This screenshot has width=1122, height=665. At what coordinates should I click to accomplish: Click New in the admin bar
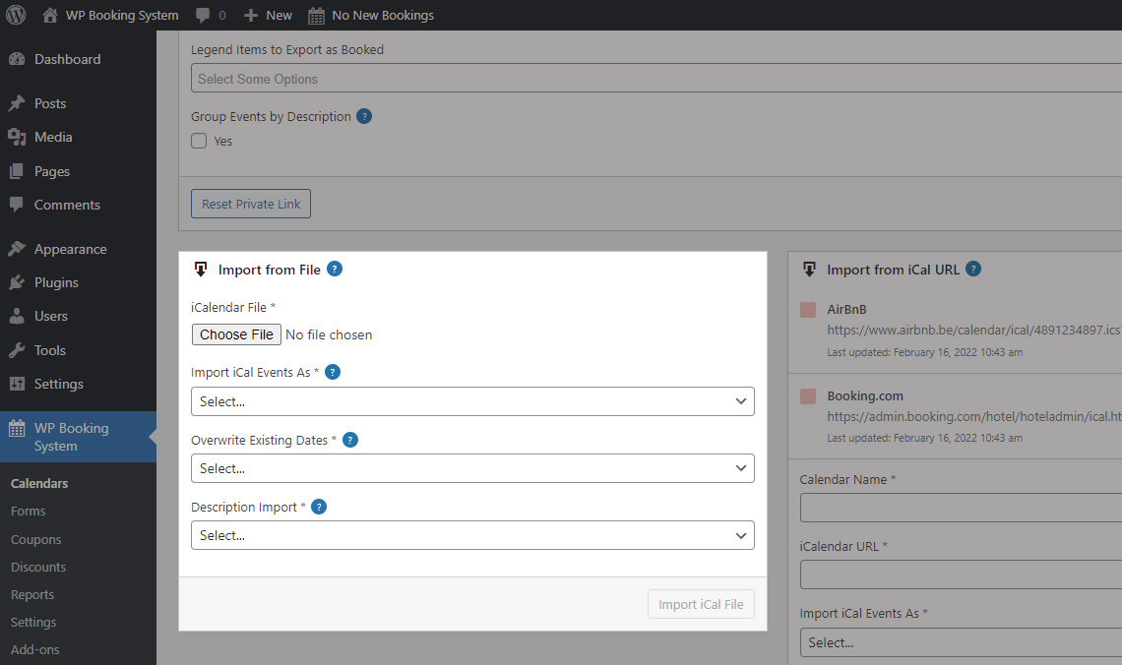(x=280, y=15)
